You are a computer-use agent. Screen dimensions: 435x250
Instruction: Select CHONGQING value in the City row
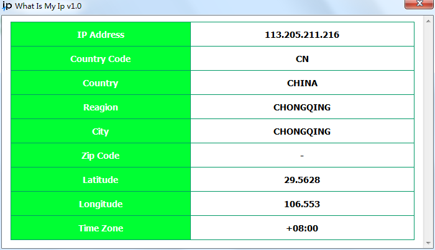point(302,132)
